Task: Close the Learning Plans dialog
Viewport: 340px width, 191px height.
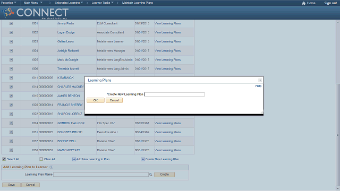Action: 260,80
